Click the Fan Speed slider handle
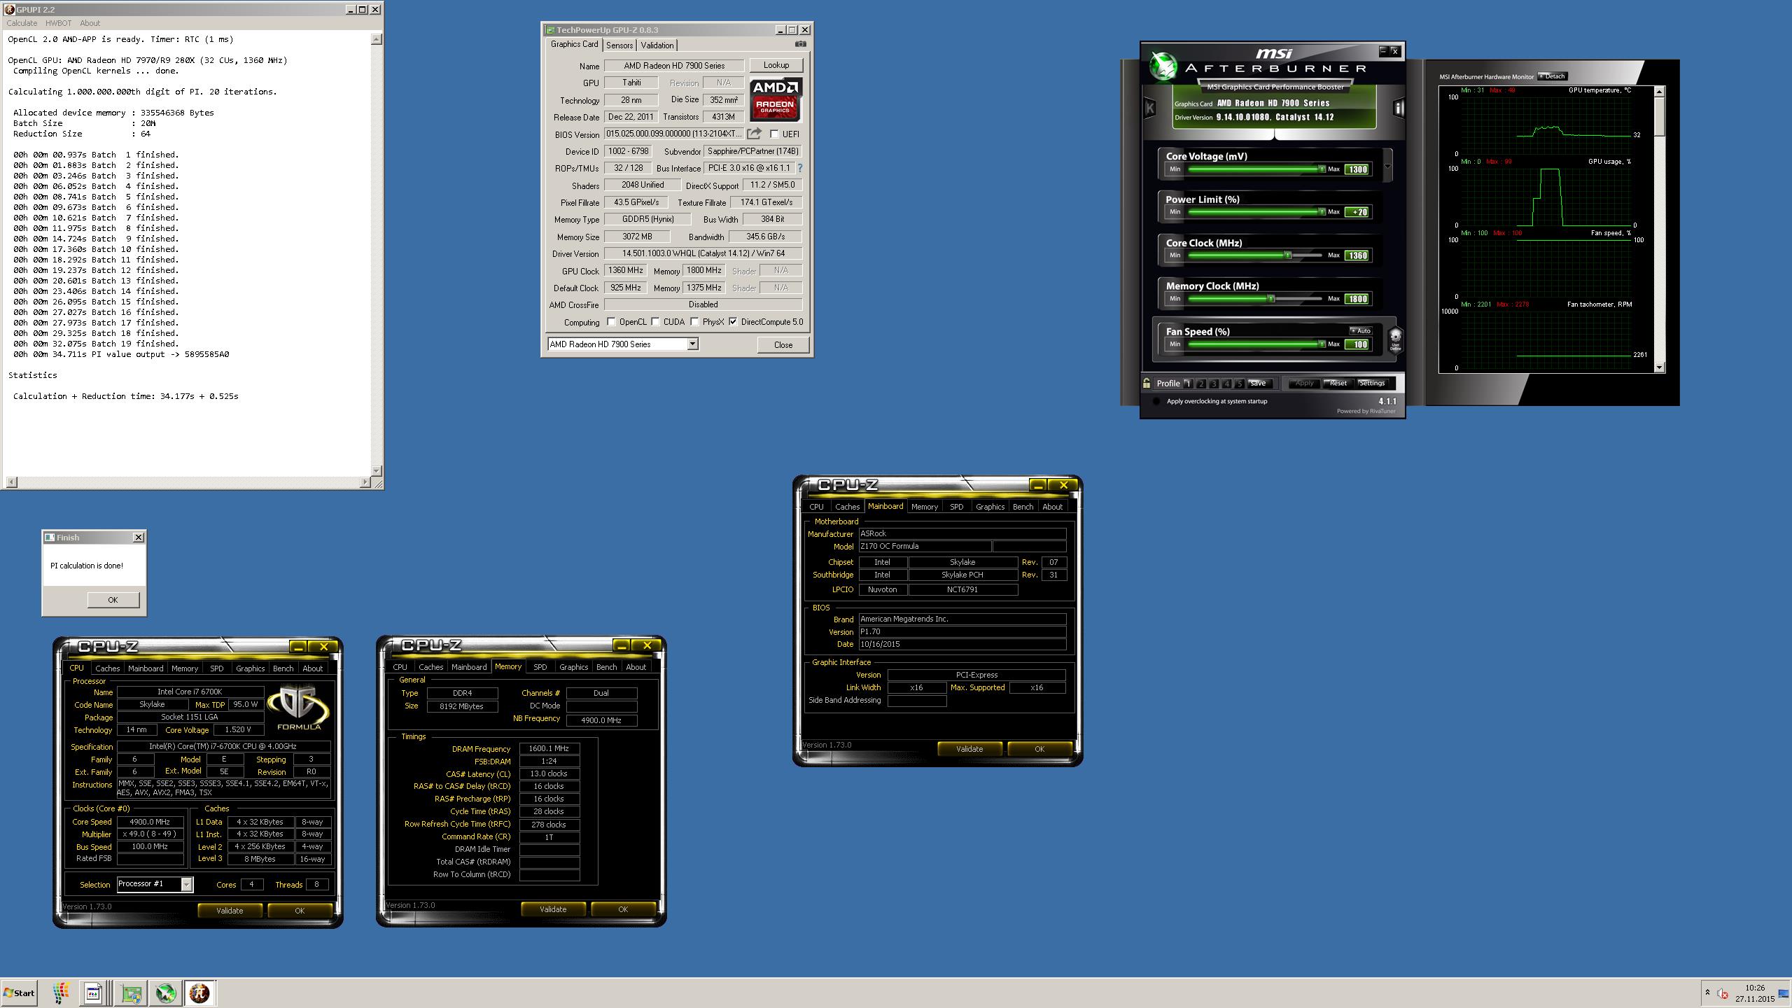The image size is (1792, 1008). coord(1322,344)
